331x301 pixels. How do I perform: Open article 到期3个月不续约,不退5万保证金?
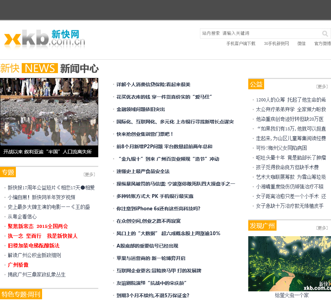(153, 295)
